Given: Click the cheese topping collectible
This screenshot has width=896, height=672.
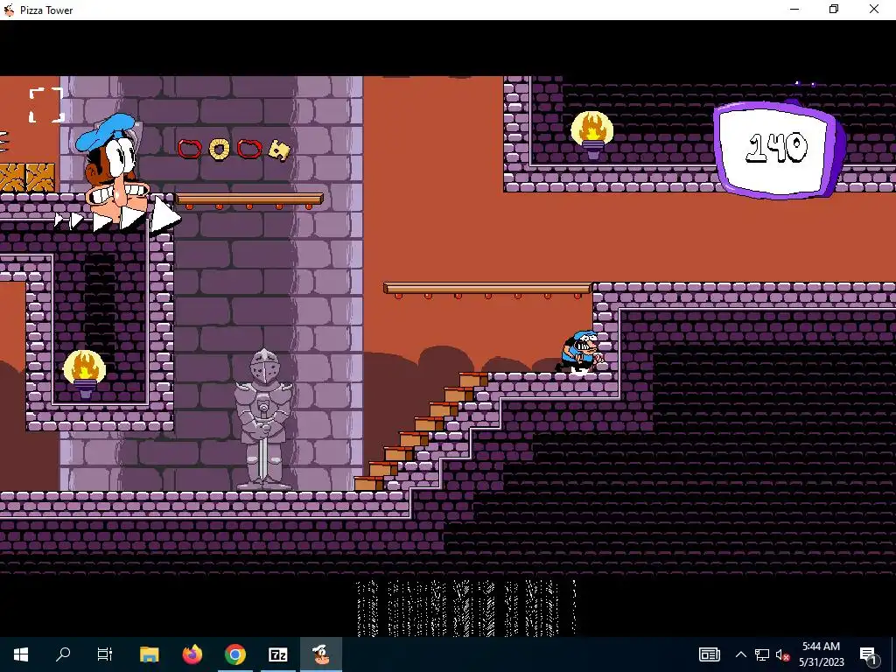Looking at the screenshot, I should coord(279,150).
